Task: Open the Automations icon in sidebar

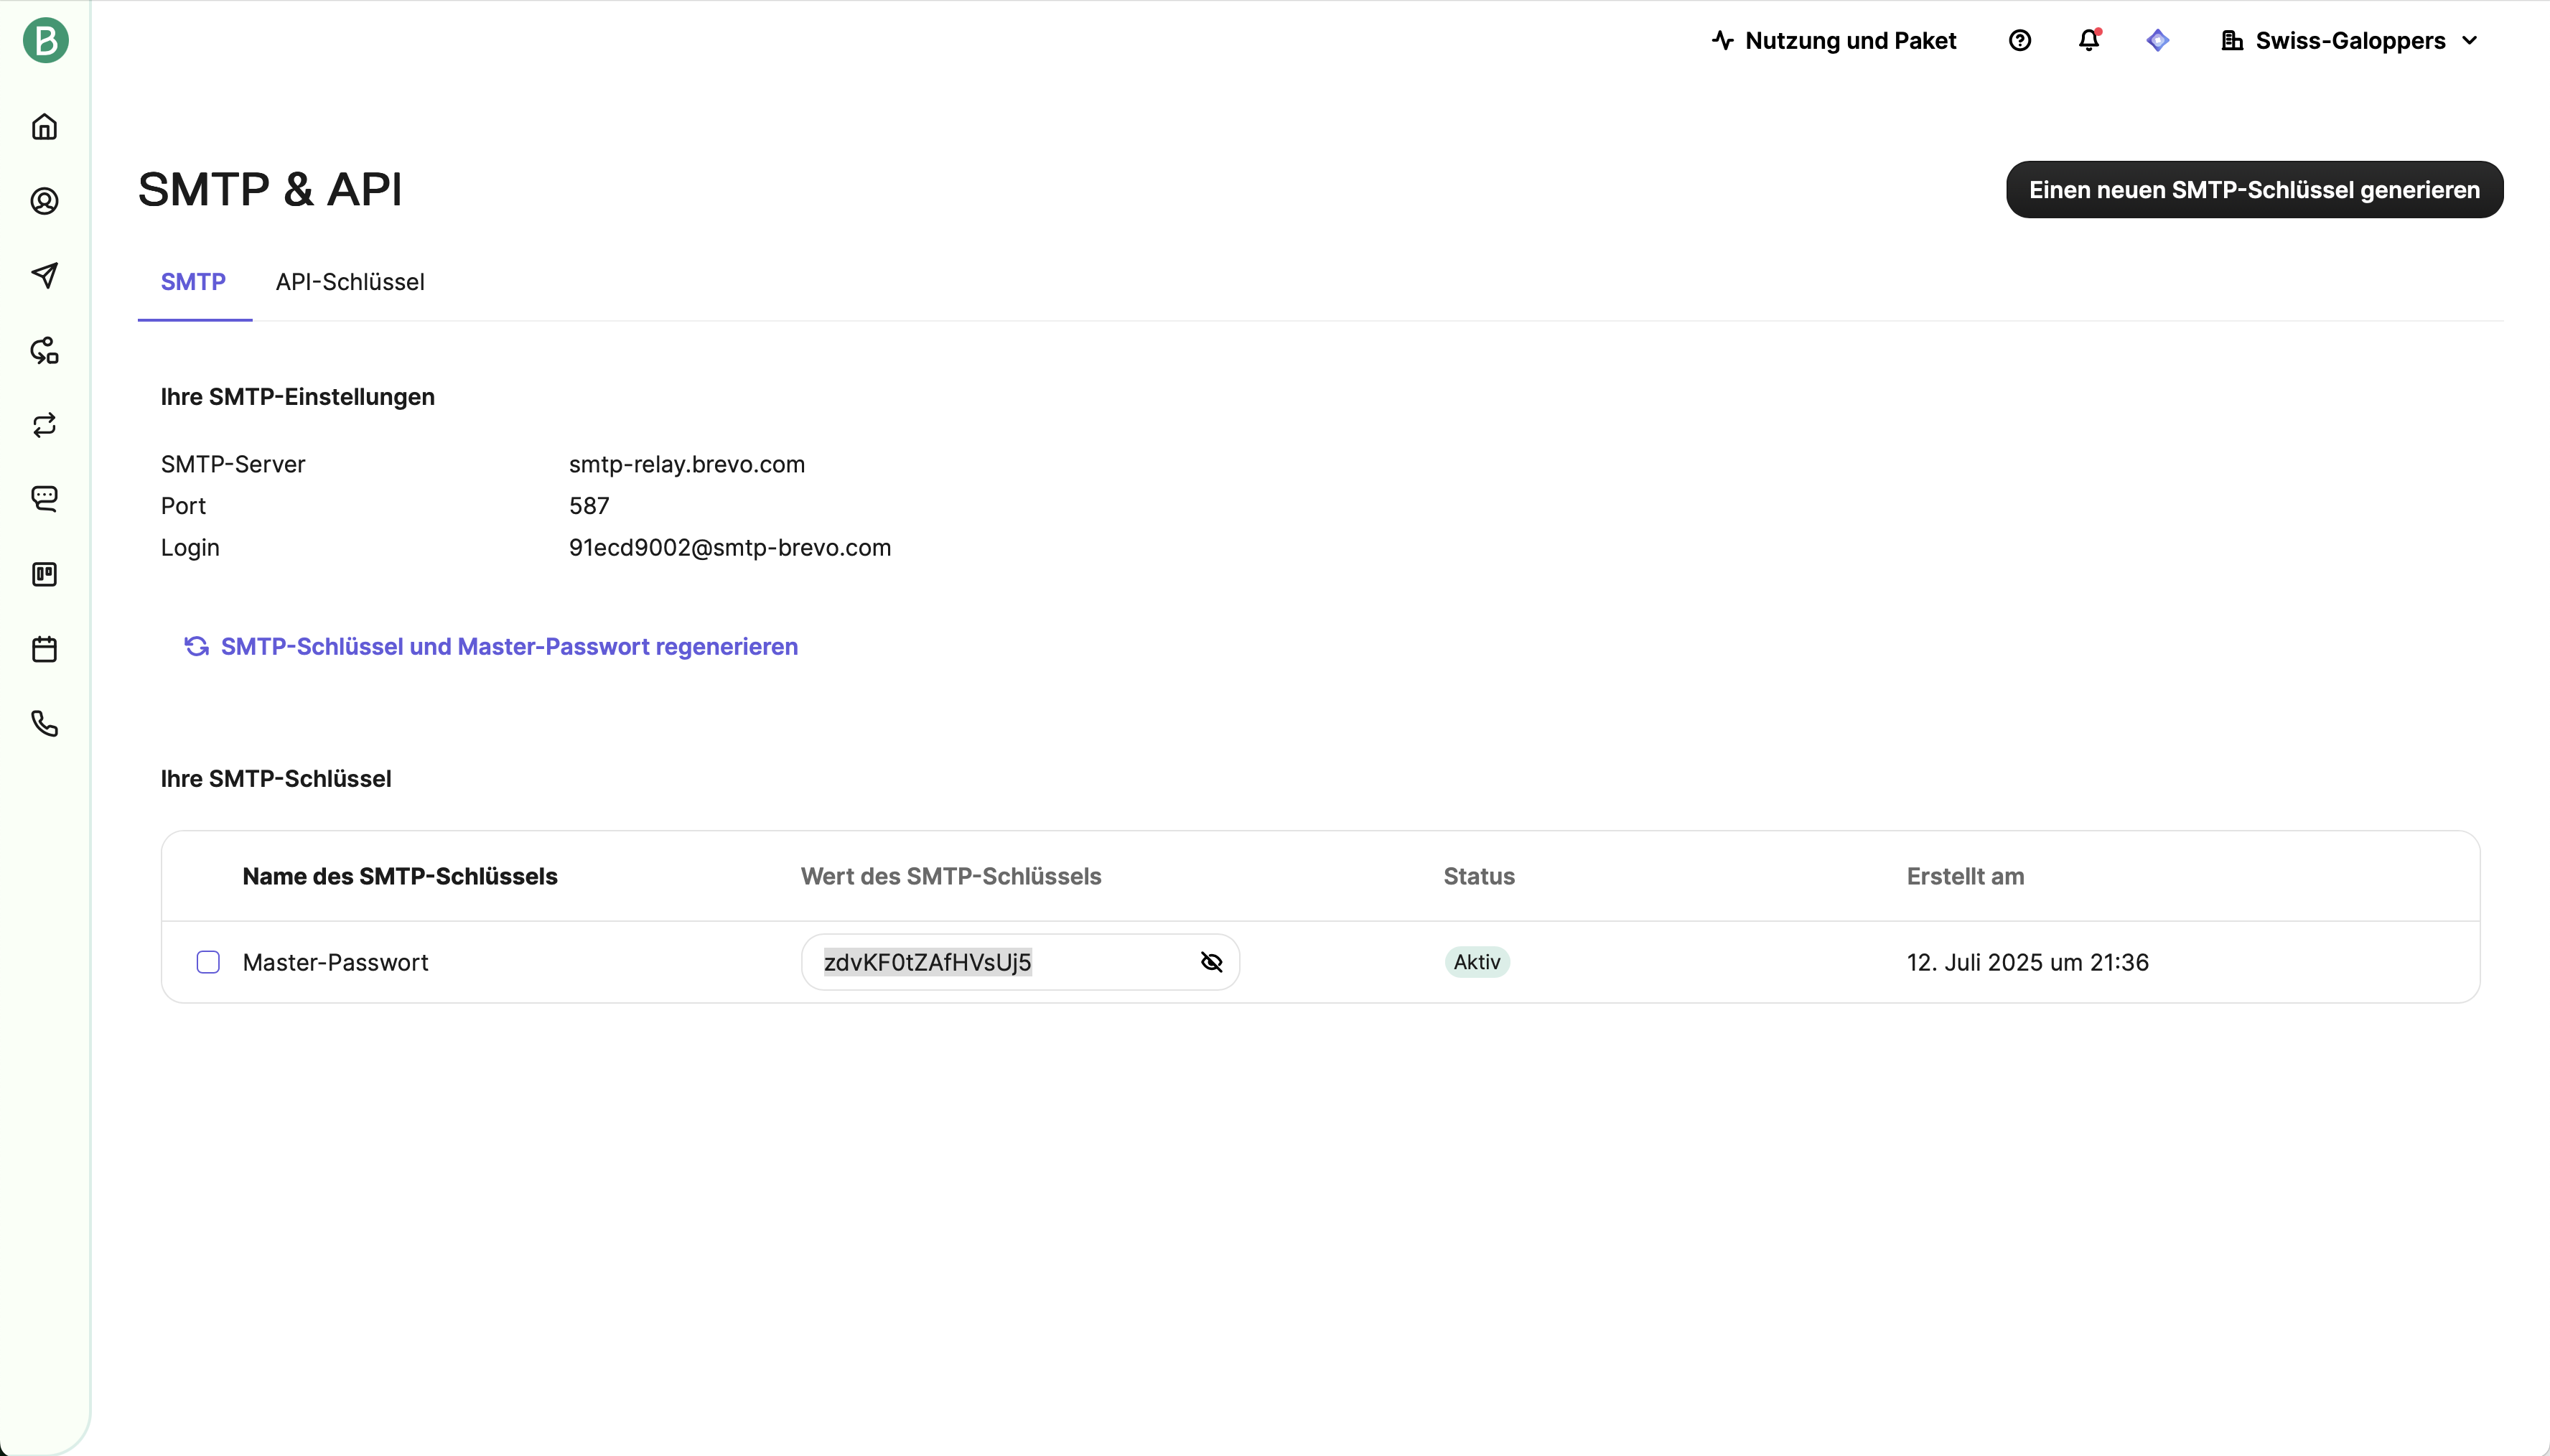Action: 45,351
